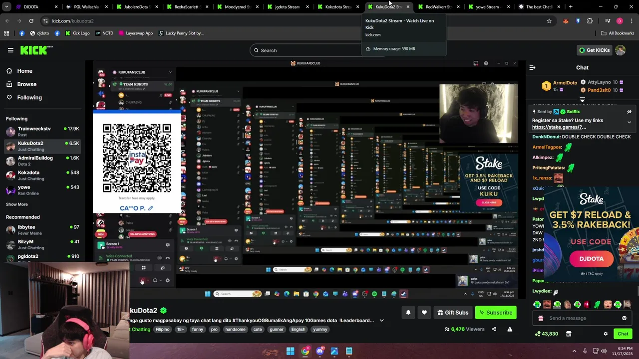
Task: Switch to the jgdota Stream tab
Action: coord(287,7)
